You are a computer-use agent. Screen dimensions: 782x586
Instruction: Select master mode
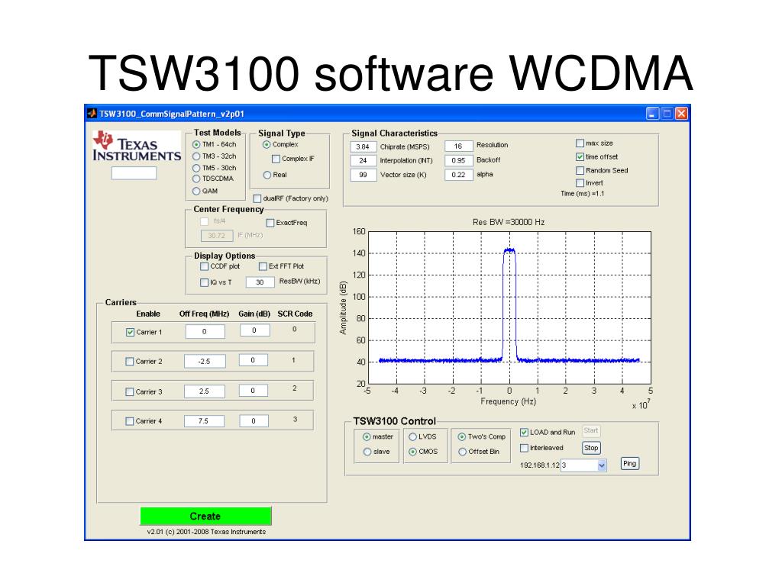(x=367, y=437)
